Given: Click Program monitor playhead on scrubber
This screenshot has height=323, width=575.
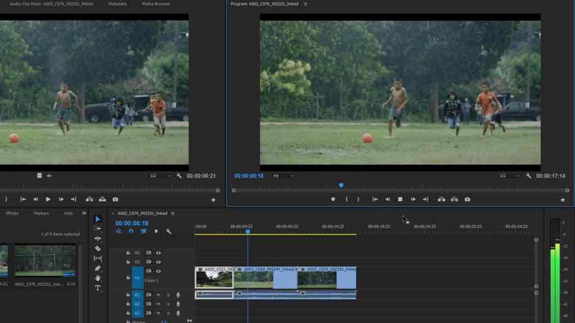Looking at the screenshot, I should click(341, 186).
